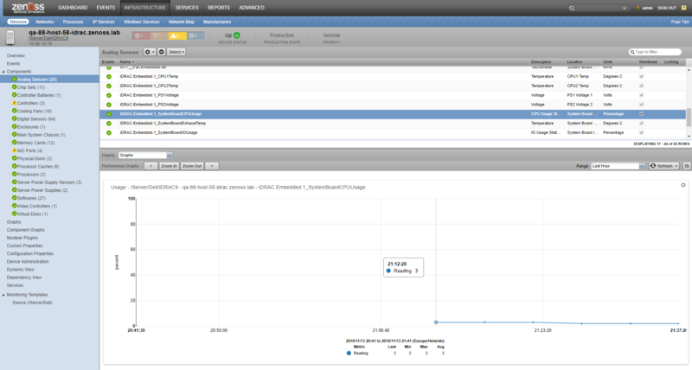692x370 pixels.
Task: Open the Events menu
Action: point(106,8)
